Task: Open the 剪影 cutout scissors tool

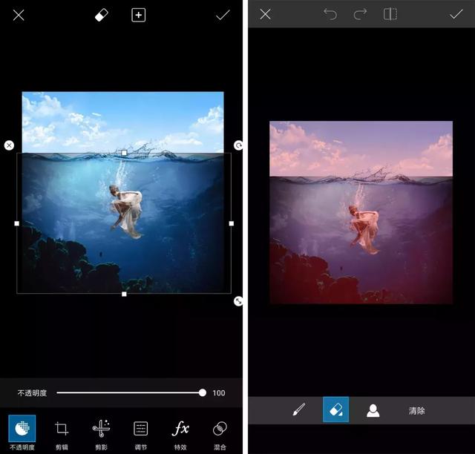Action: tap(101, 435)
